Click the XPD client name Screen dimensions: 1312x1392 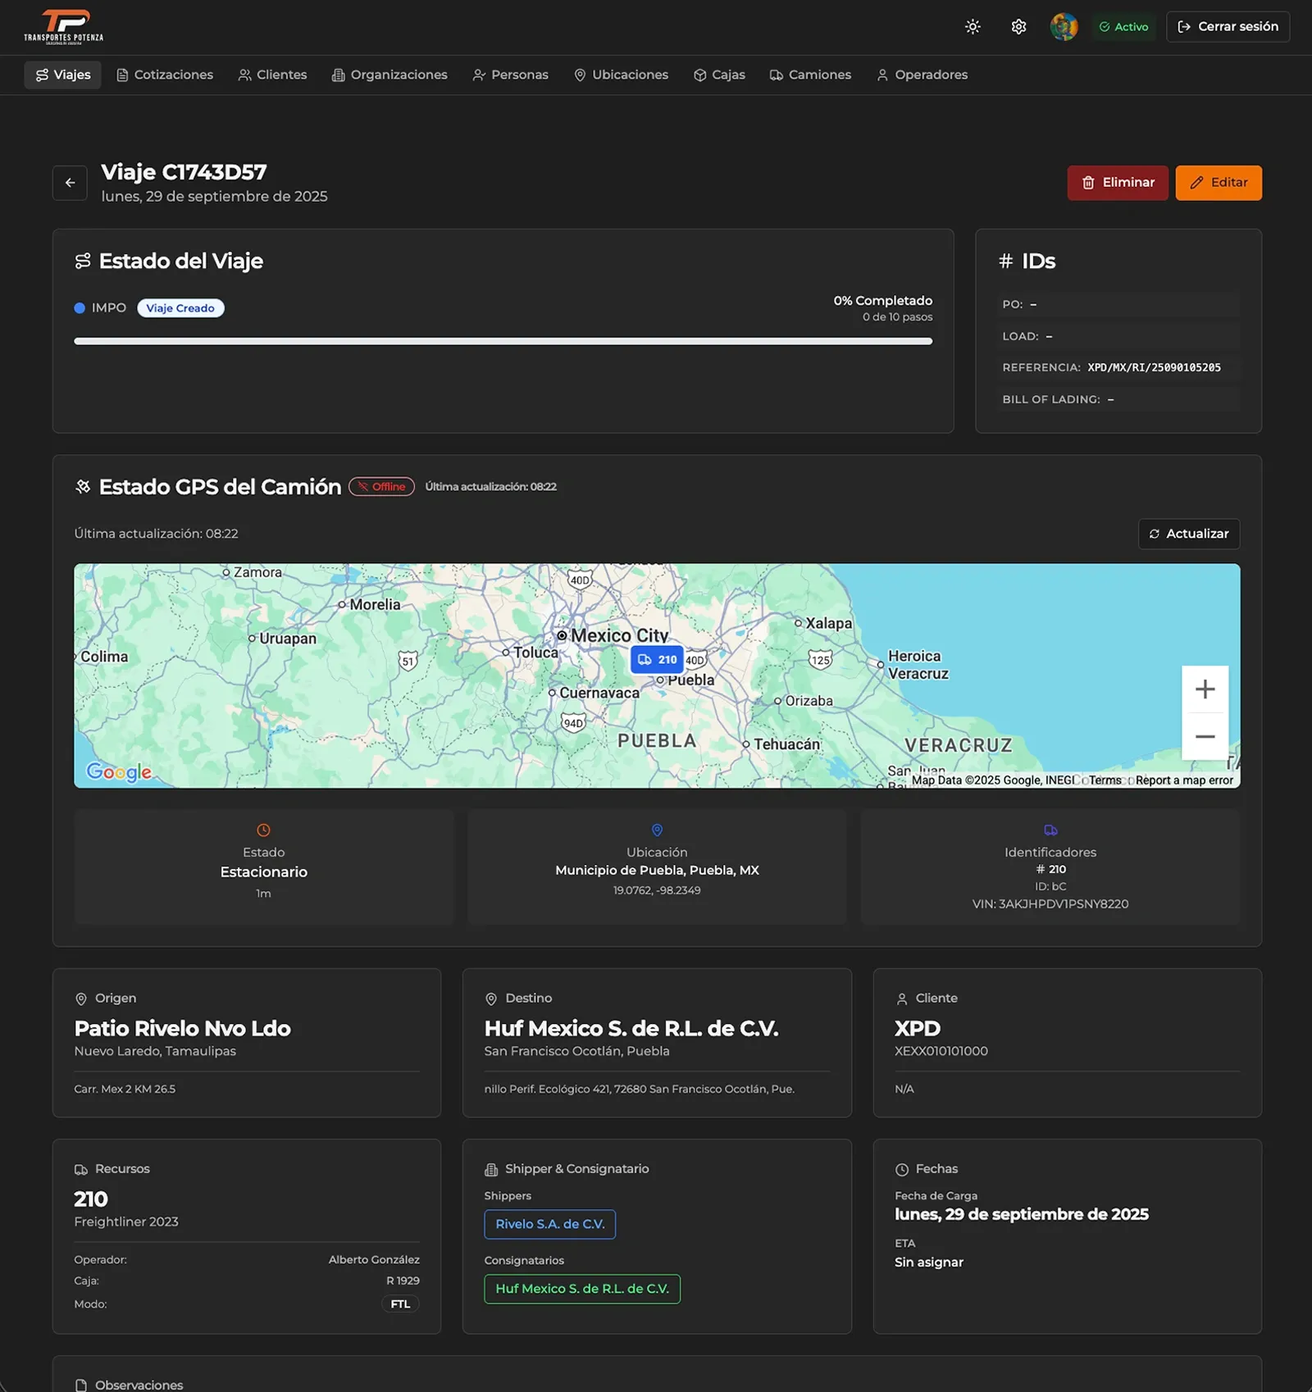(x=918, y=1029)
